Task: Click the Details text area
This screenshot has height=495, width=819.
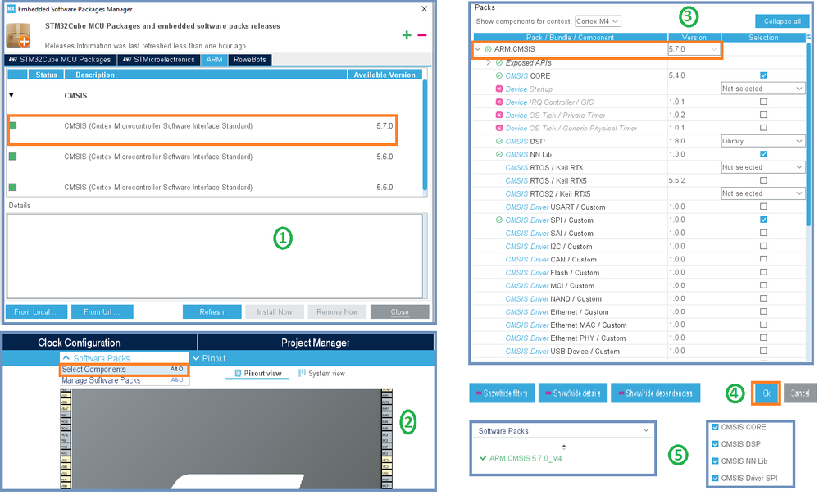Action: click(215, 256)
